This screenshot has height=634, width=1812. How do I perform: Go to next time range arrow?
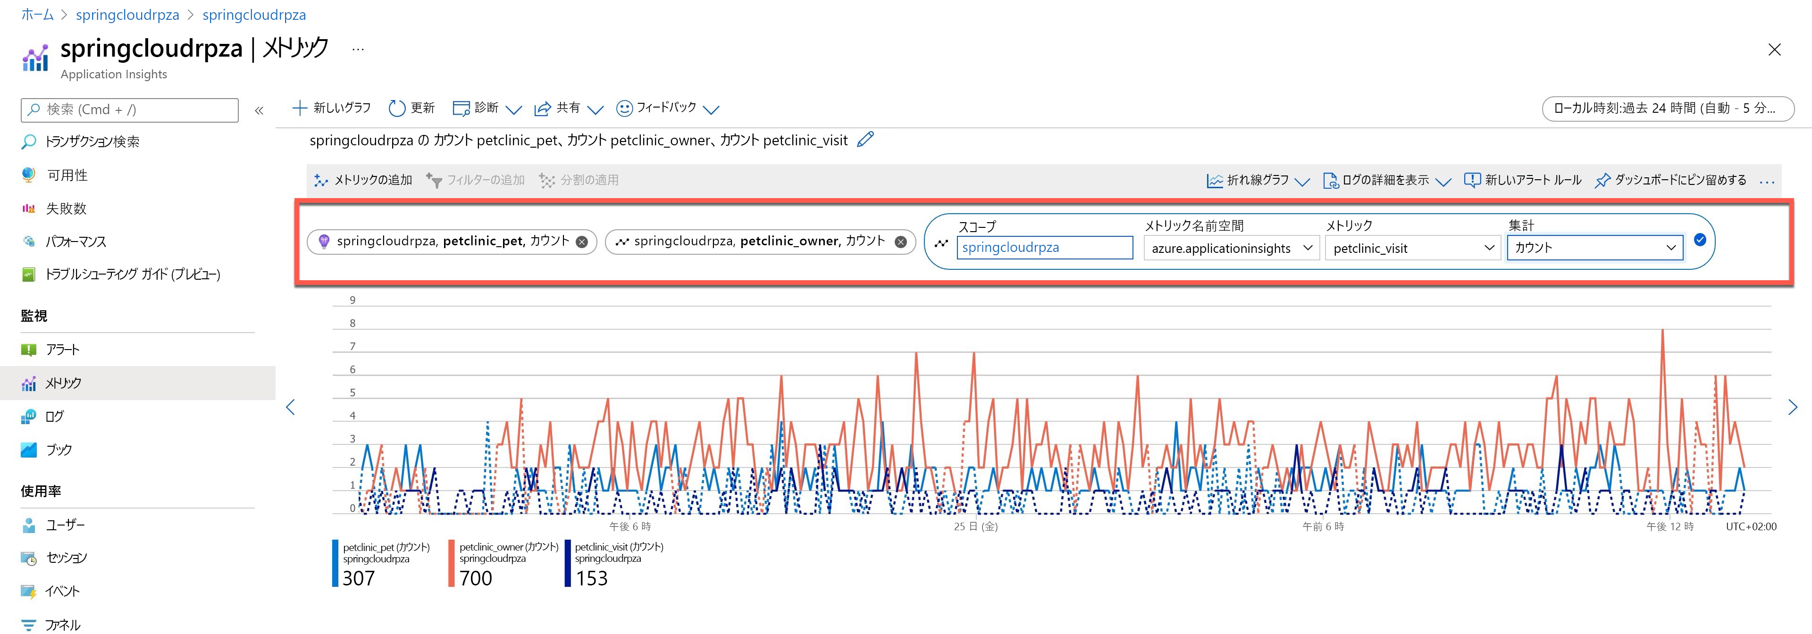(x=1792, y=407)
